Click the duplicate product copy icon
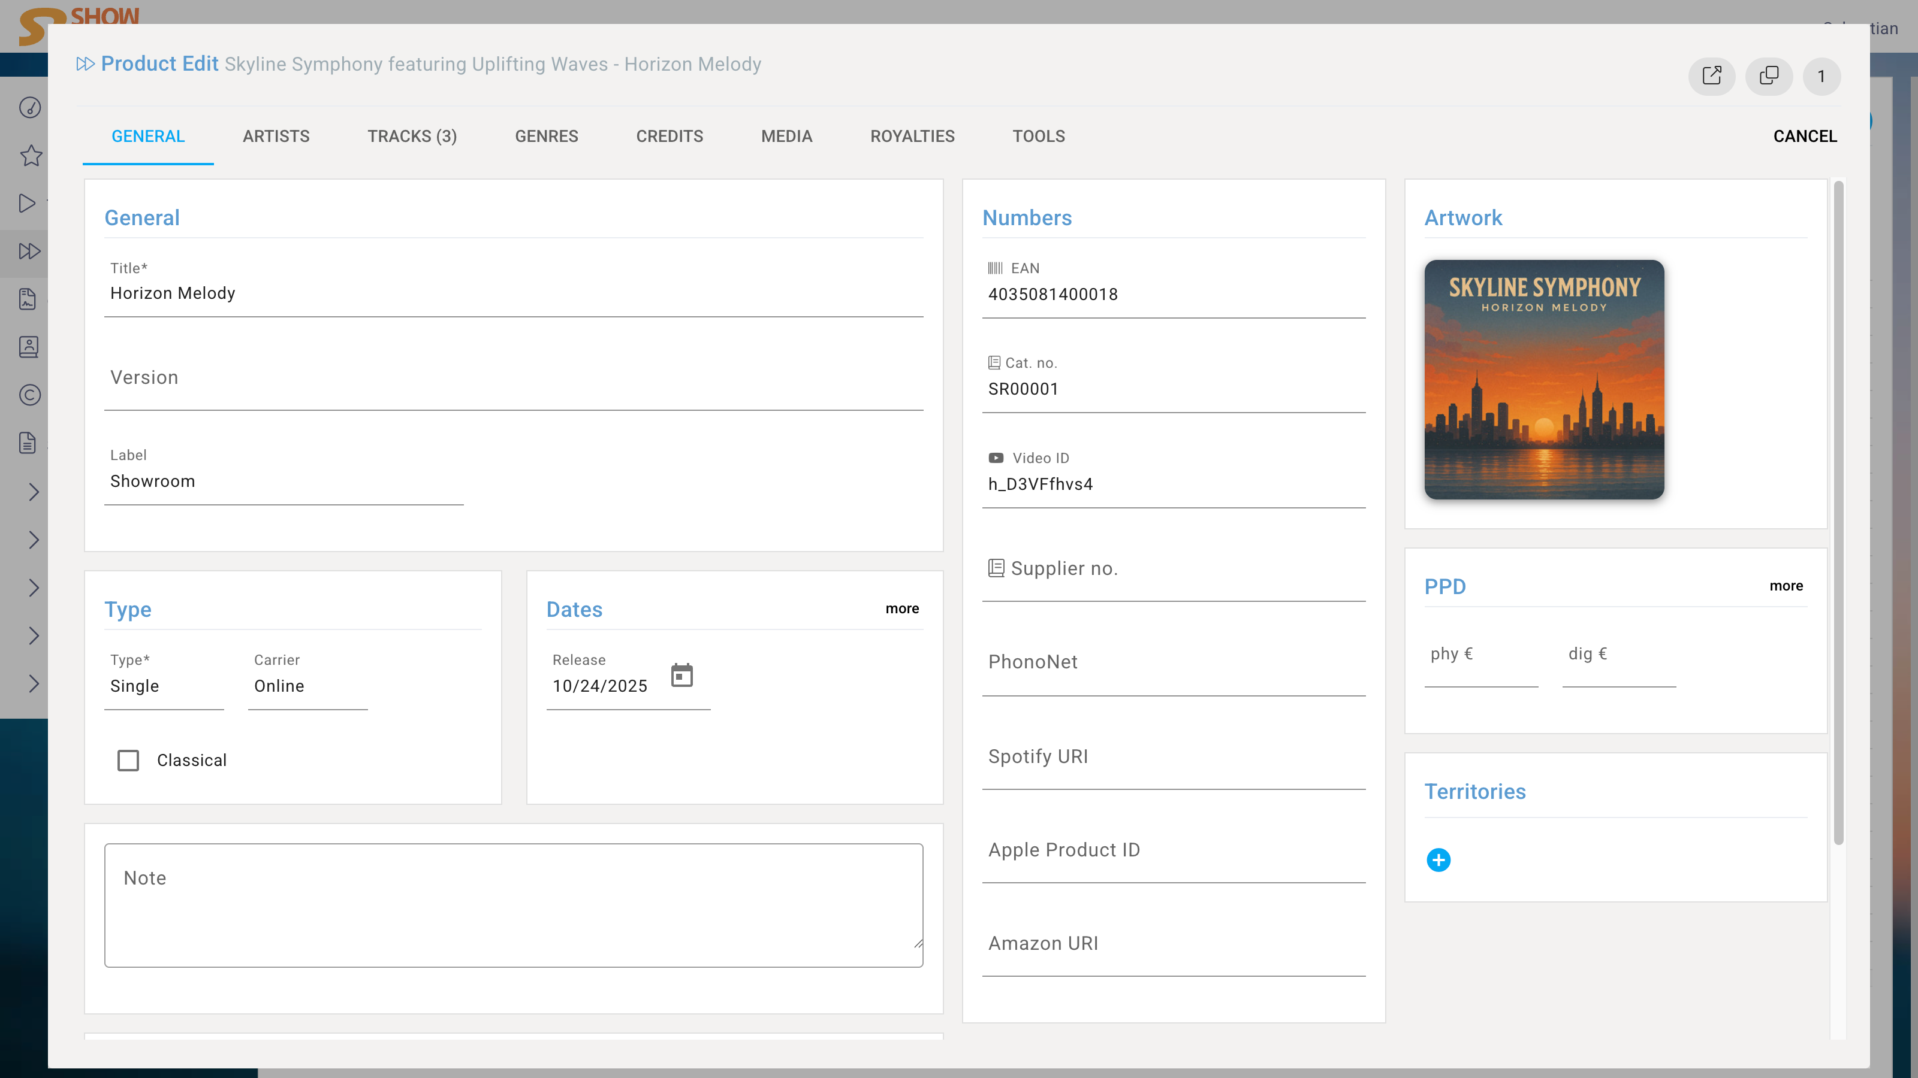This screenshot has width=1918, height=1078. [x=1768, y=76]
